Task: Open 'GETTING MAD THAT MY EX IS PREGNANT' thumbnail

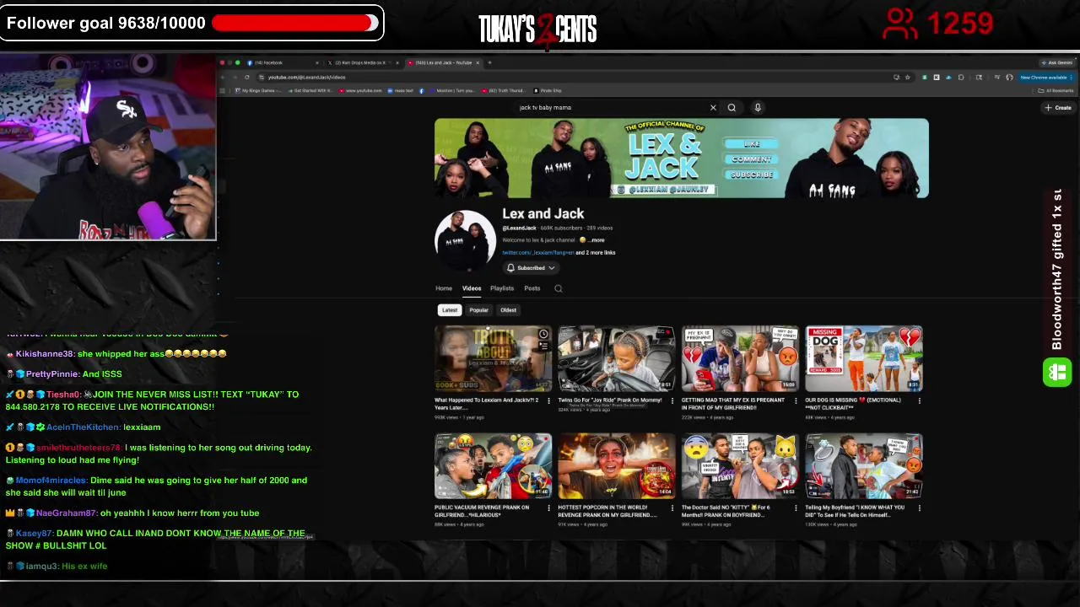Action: pos(740,359)
